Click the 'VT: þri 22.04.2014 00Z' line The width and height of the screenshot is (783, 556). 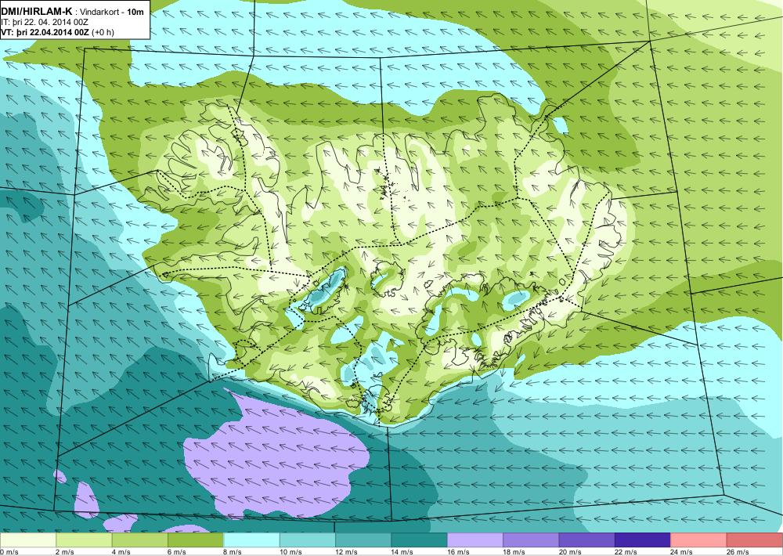(x=45, y=32)
